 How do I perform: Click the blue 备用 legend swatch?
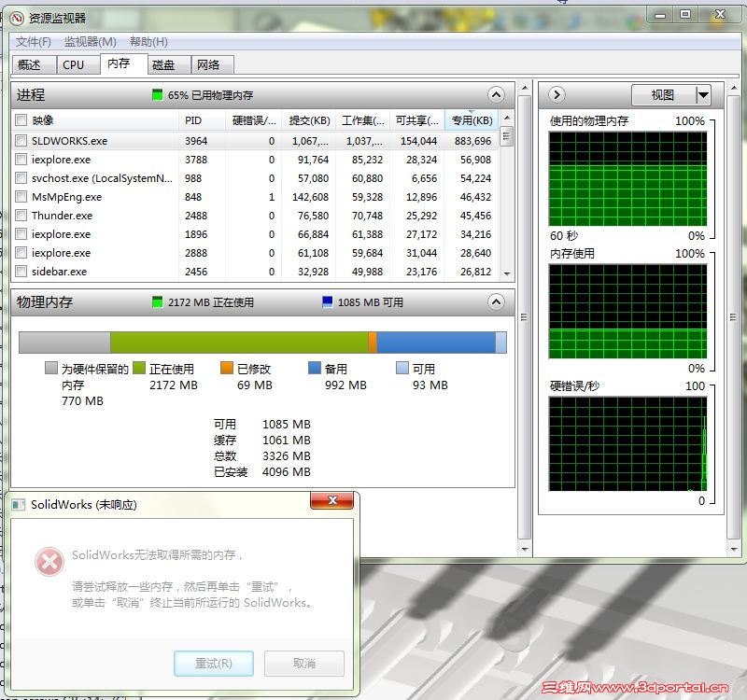pyautogui.click(x=315, y=368)
